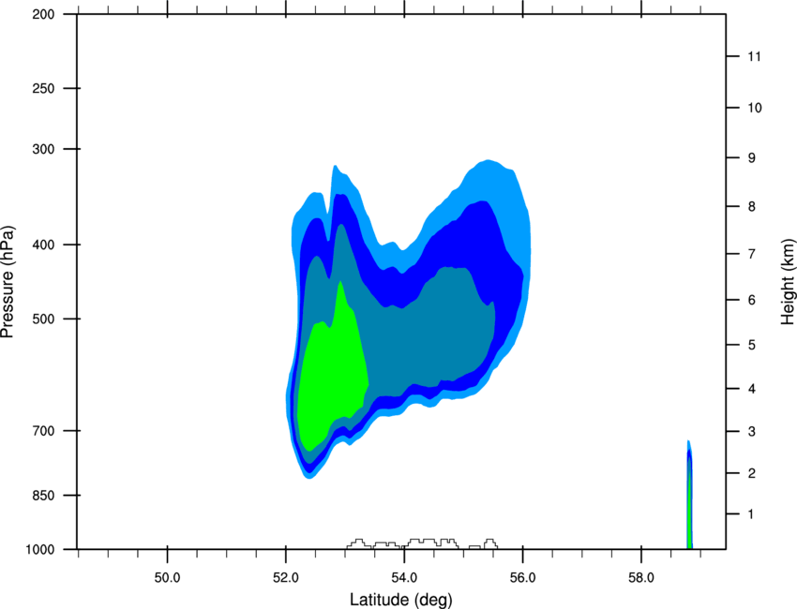Select the 400 pressure tick label
Viewport: 797px width, 609px height.
coord(43,245)
